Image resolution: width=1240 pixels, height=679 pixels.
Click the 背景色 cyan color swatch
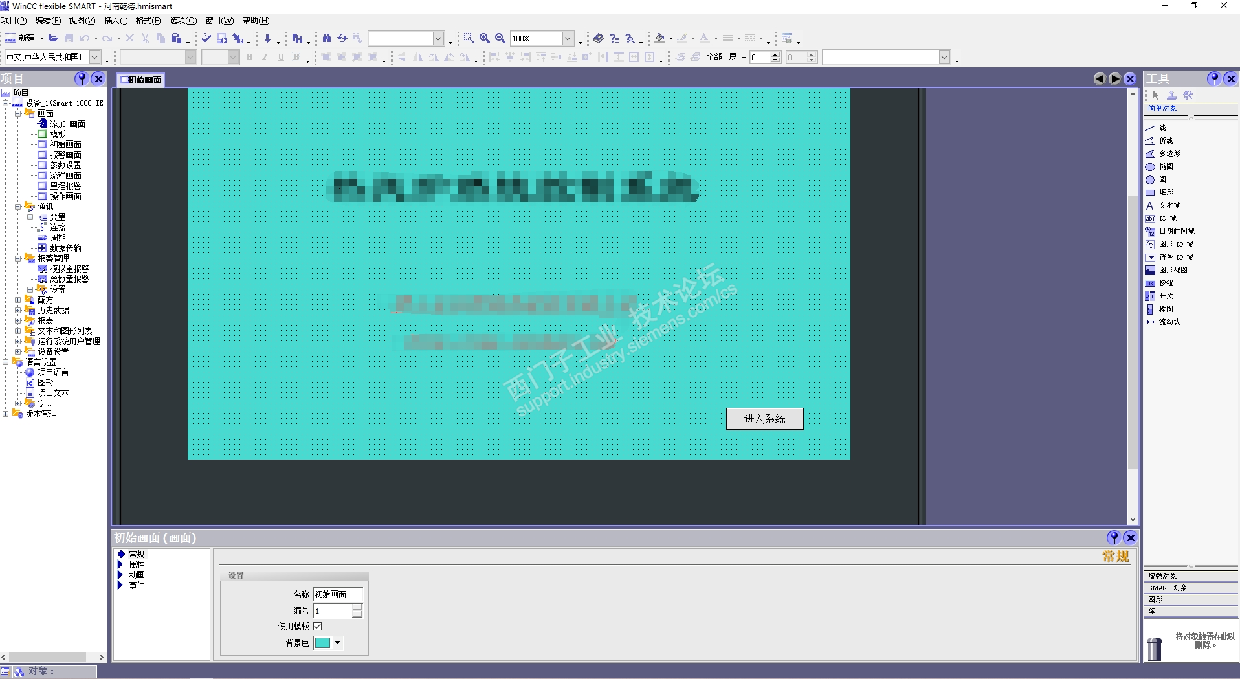coord(322,643)
